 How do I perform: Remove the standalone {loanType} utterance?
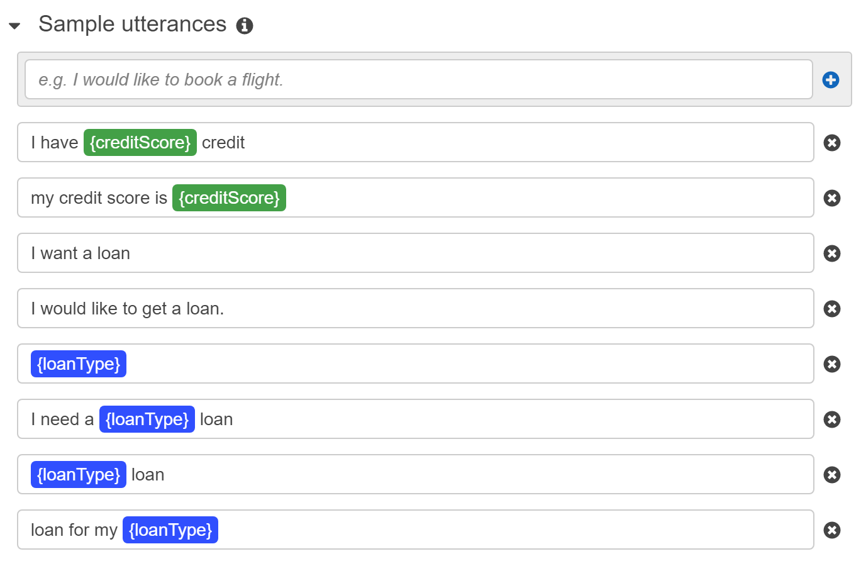831,364
